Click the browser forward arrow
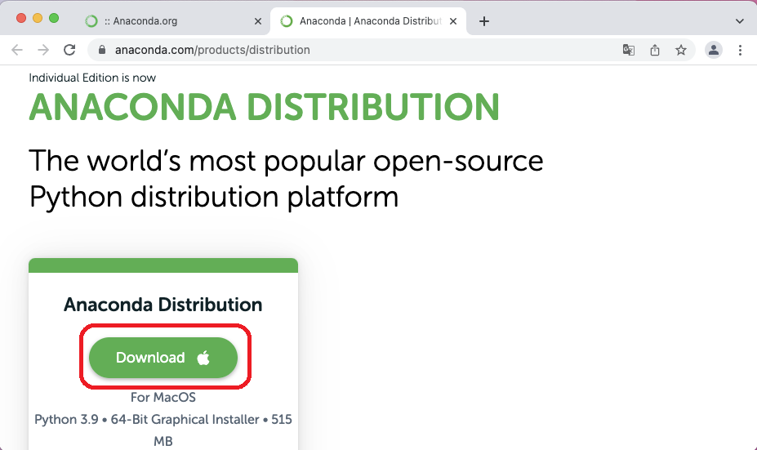Viewport: 757px width, 450px height. (x=43, y=50)
